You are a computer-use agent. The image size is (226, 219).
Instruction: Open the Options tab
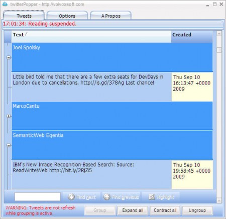[67, 16]
